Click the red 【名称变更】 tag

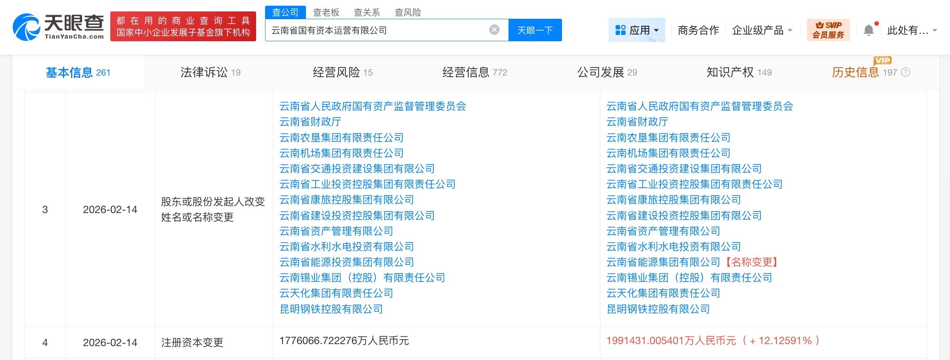(x=752, y=262)
